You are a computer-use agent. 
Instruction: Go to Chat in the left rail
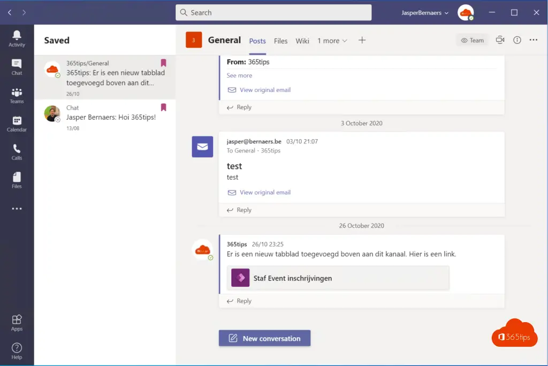coord(17,67)
